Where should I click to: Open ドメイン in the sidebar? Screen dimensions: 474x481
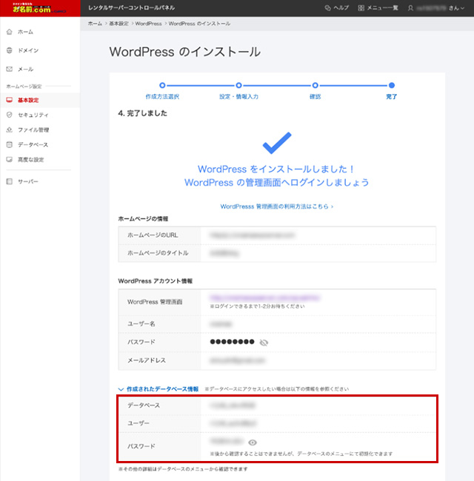[28, 50]
